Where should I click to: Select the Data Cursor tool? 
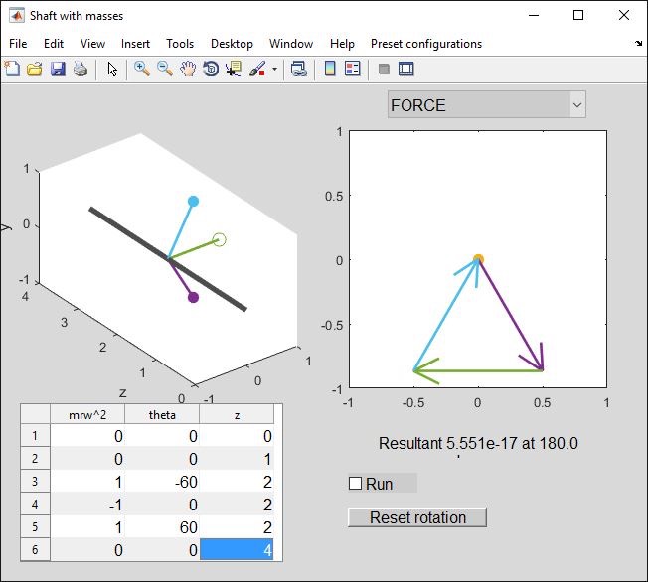point(234,69)
